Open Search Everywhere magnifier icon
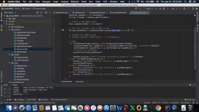The image size is (199, 112). coord(193,9)
